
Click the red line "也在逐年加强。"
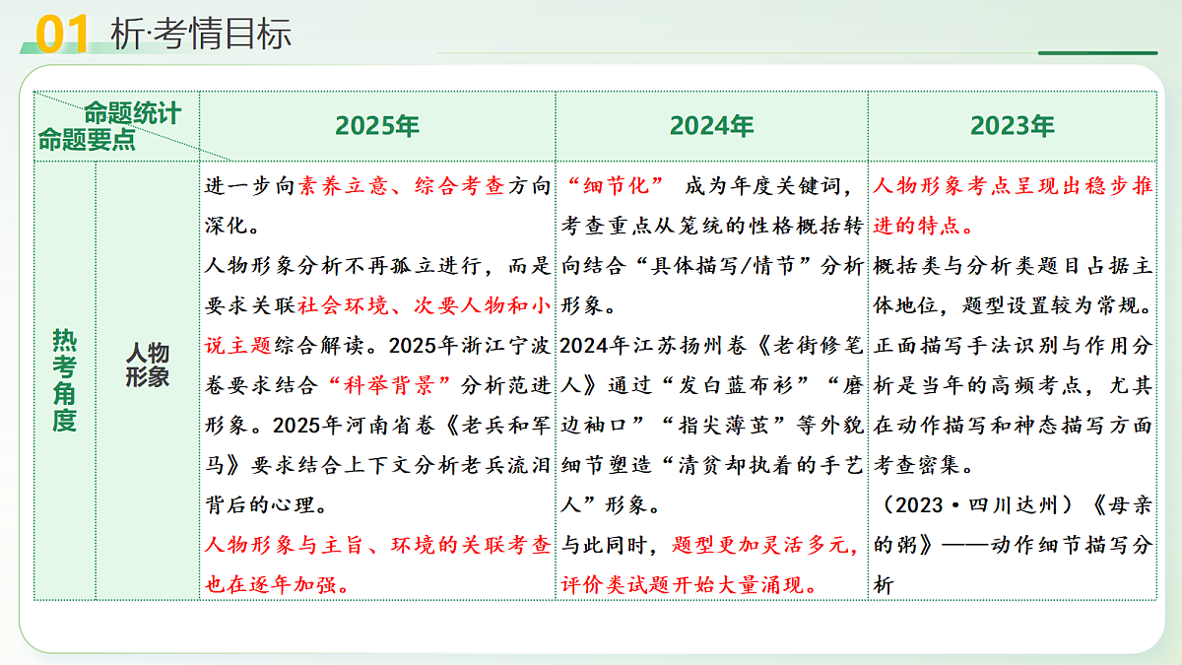pos(277,584)
